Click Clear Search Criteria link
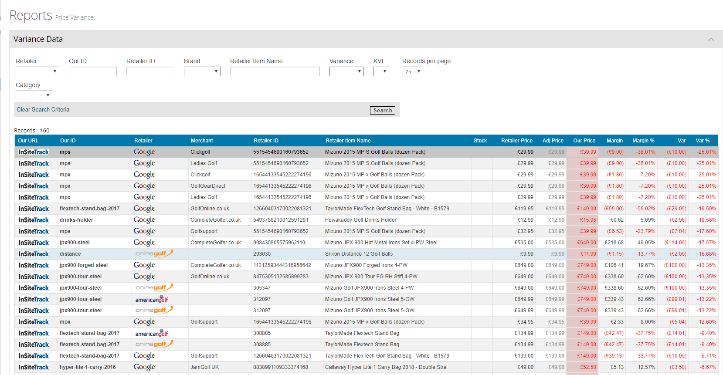The width and height of the screenshot is (723, 375). [43, 110]
